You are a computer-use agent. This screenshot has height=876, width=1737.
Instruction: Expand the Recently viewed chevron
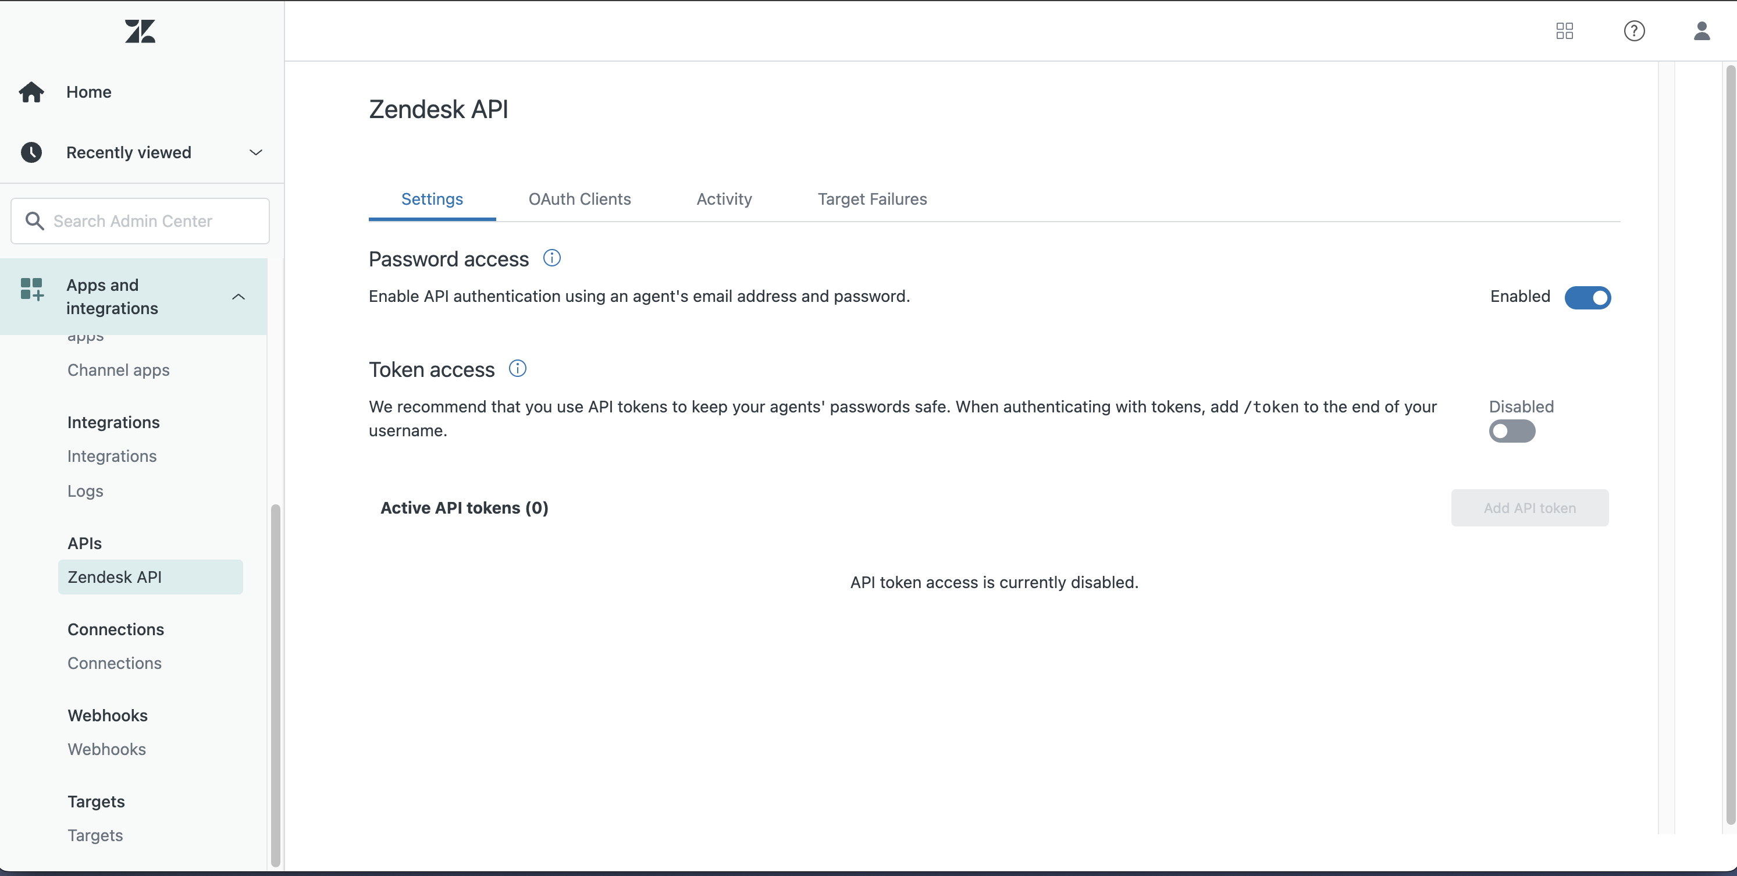click(x=255, y=152)
